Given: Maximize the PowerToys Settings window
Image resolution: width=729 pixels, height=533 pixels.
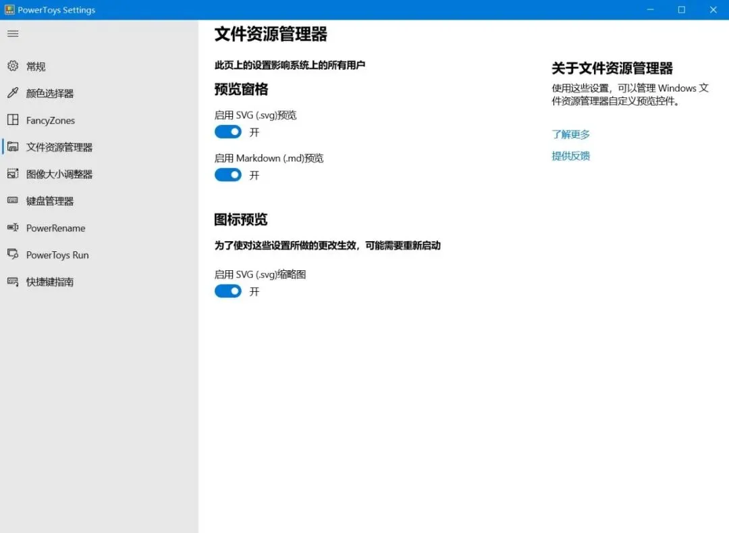Looking at the screenshot, I should [x=682, y=9].
